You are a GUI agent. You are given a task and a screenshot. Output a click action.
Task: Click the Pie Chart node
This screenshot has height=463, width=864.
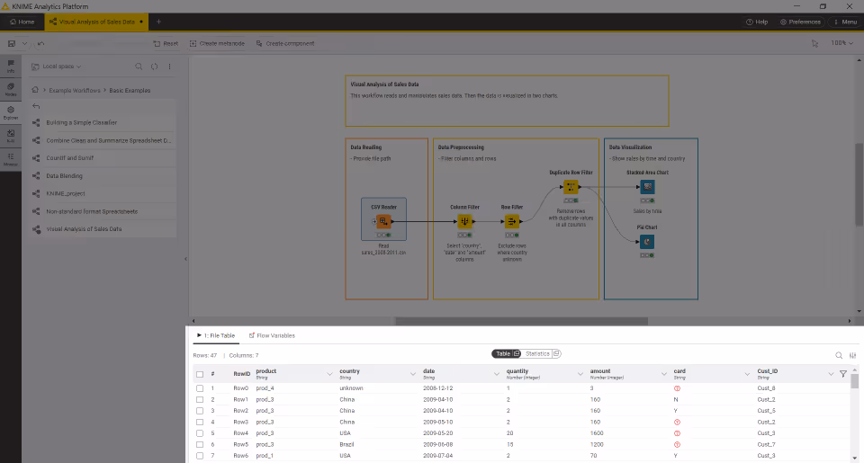click(646, 242)
